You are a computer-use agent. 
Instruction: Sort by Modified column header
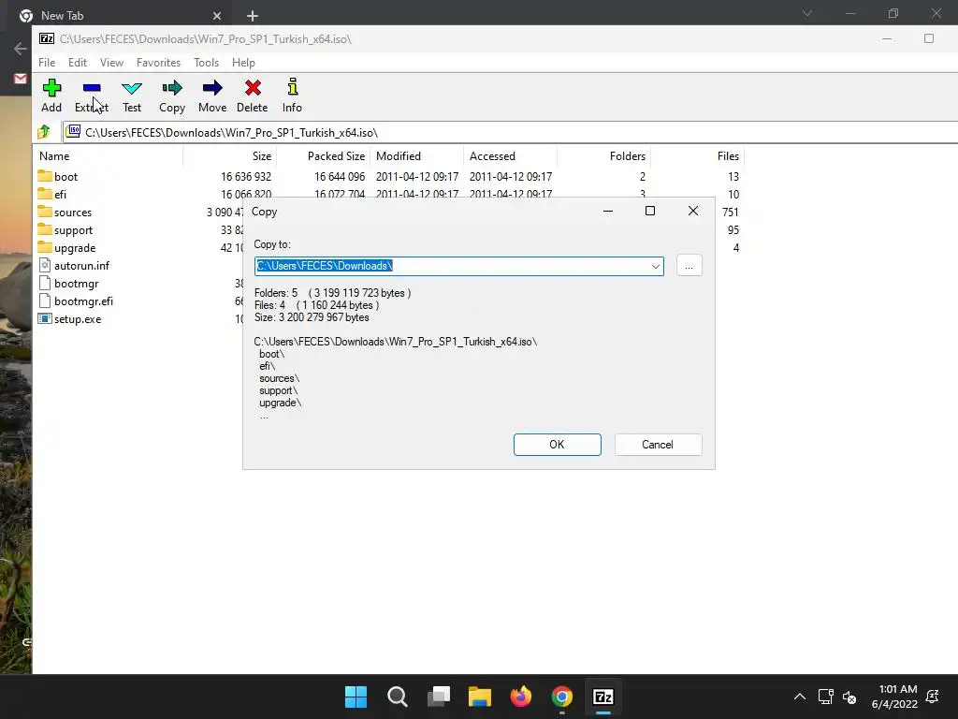pyautogui.click(x=416, y=156)
